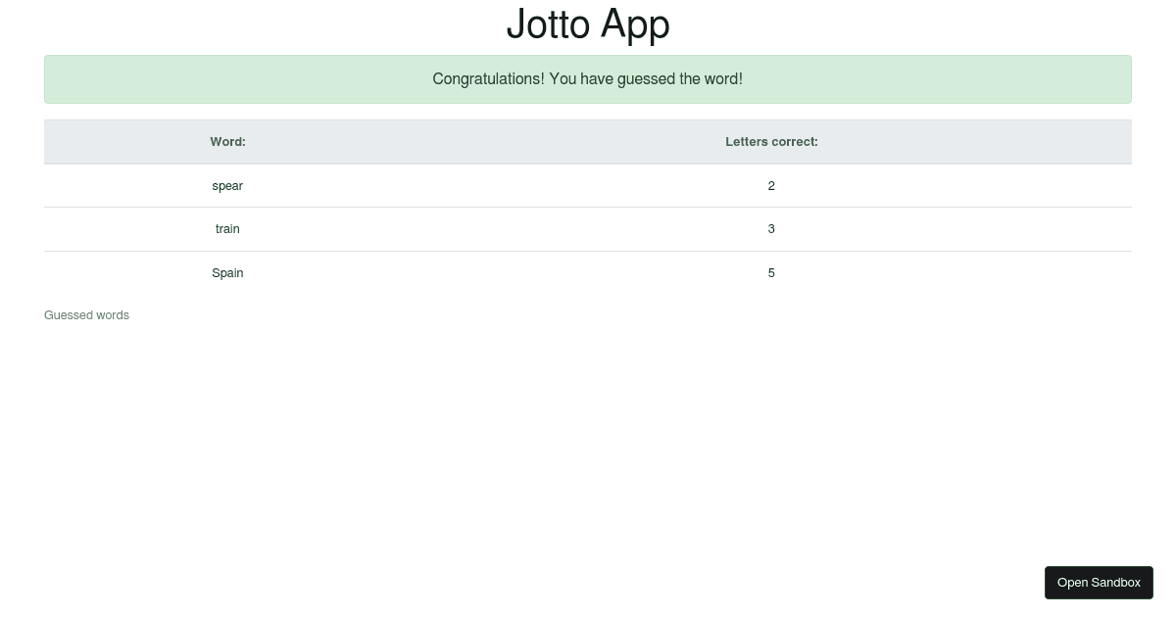Click "words" in the table caption

click(x=112, y=315)
